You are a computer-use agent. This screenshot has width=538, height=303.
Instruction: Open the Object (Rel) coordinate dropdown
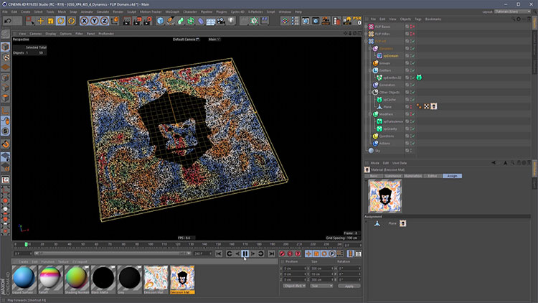pos(294,286)
